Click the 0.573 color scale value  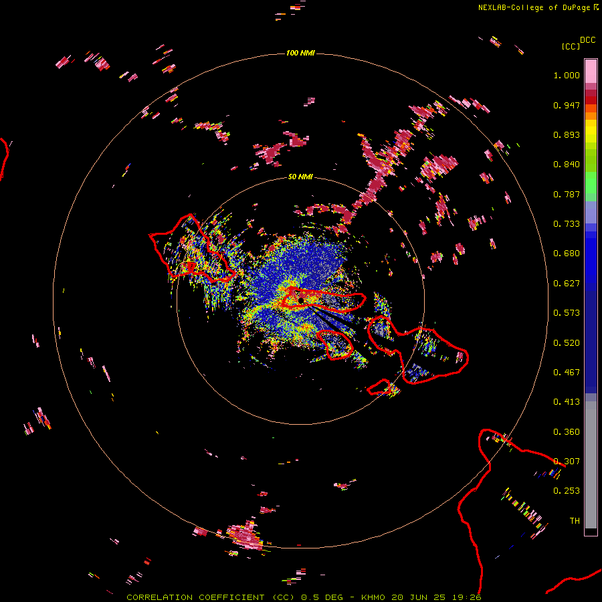567,313
